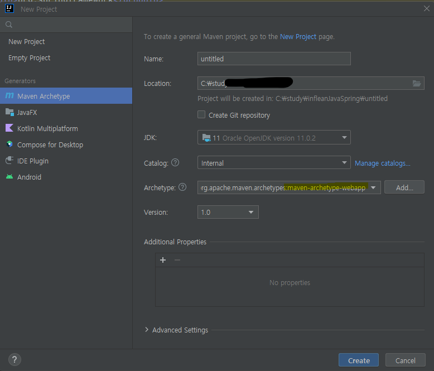Open the Archetype dropdown arrow

click(373, 187)
